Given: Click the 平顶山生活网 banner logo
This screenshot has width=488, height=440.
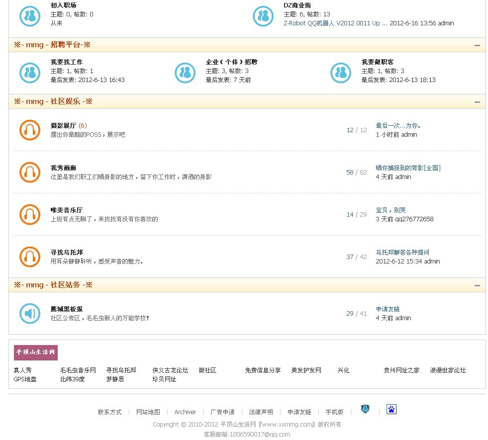Looking at the screenshot, I should tap(36, 352).
